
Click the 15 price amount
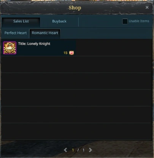click(65, 53)
